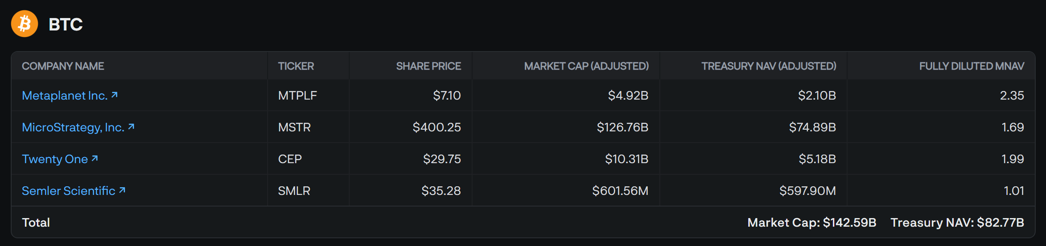The height and width of the screenshot is (246, 1046).
Task: Sort table by Share Price header
Action: coord(428,66)
